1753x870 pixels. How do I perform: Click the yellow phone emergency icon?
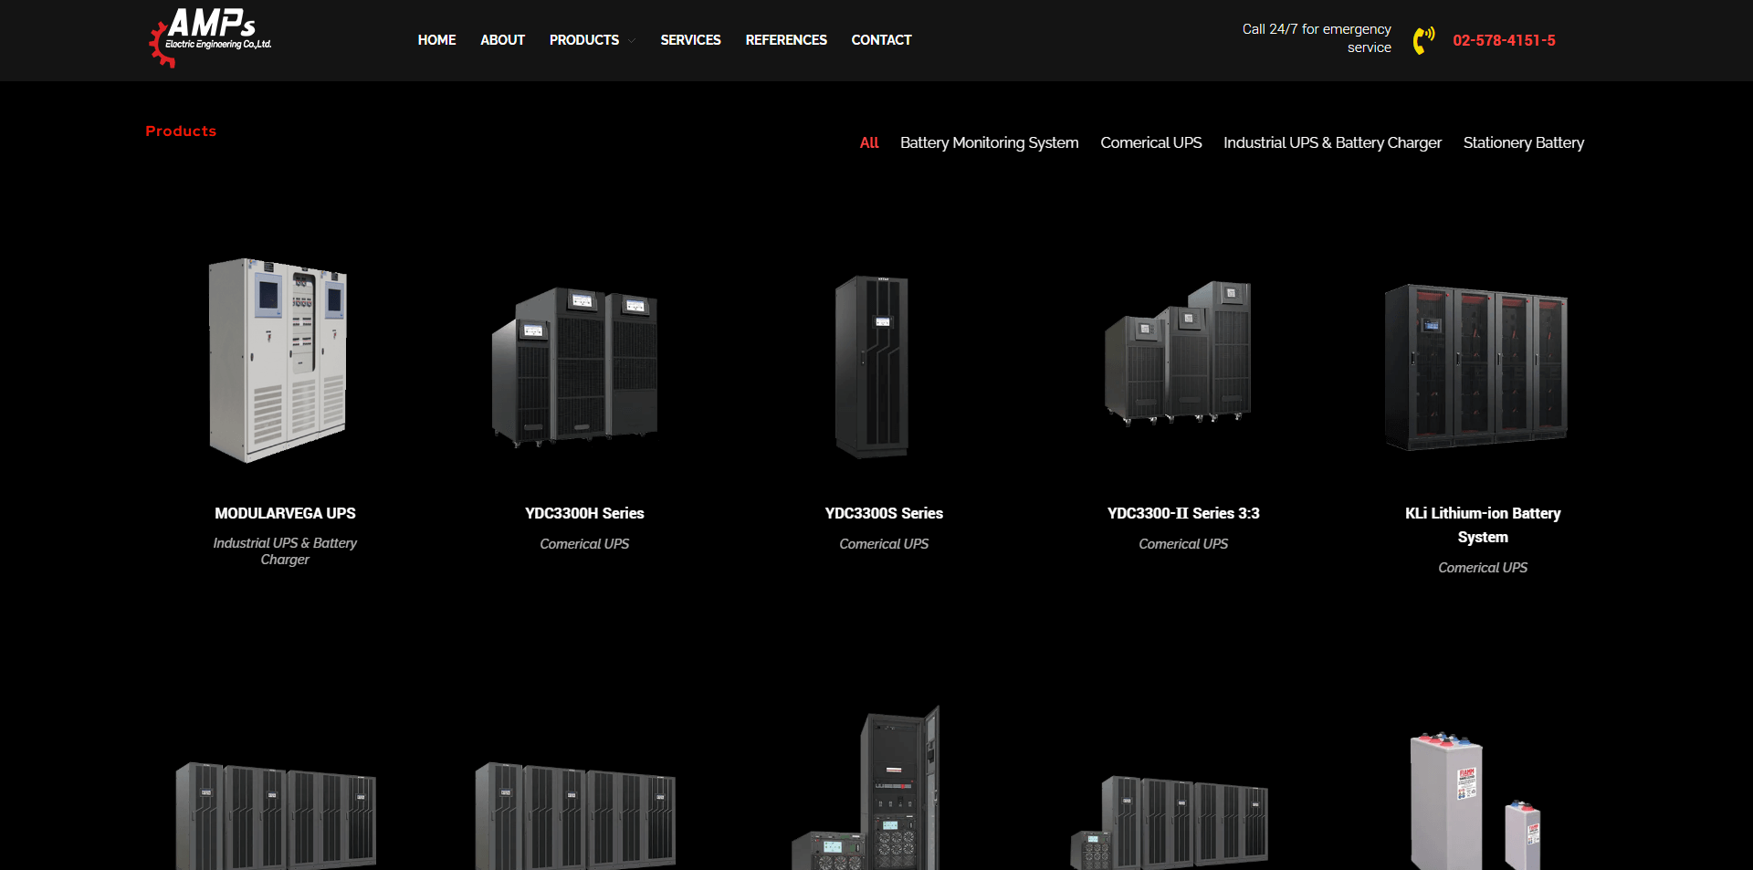click(x=1423, y=40)
